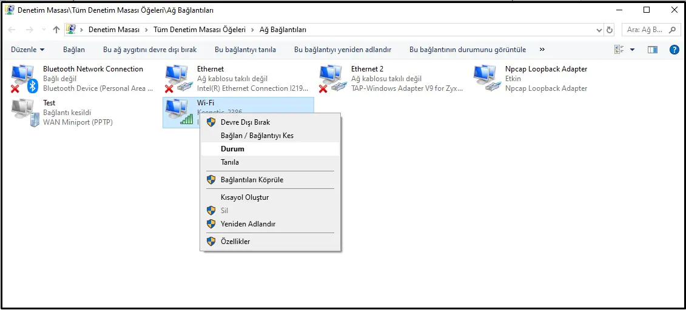Navigate back with the left arrow
Image resolution: width=686 pixels, height=310 pixels.
(12, 30)
